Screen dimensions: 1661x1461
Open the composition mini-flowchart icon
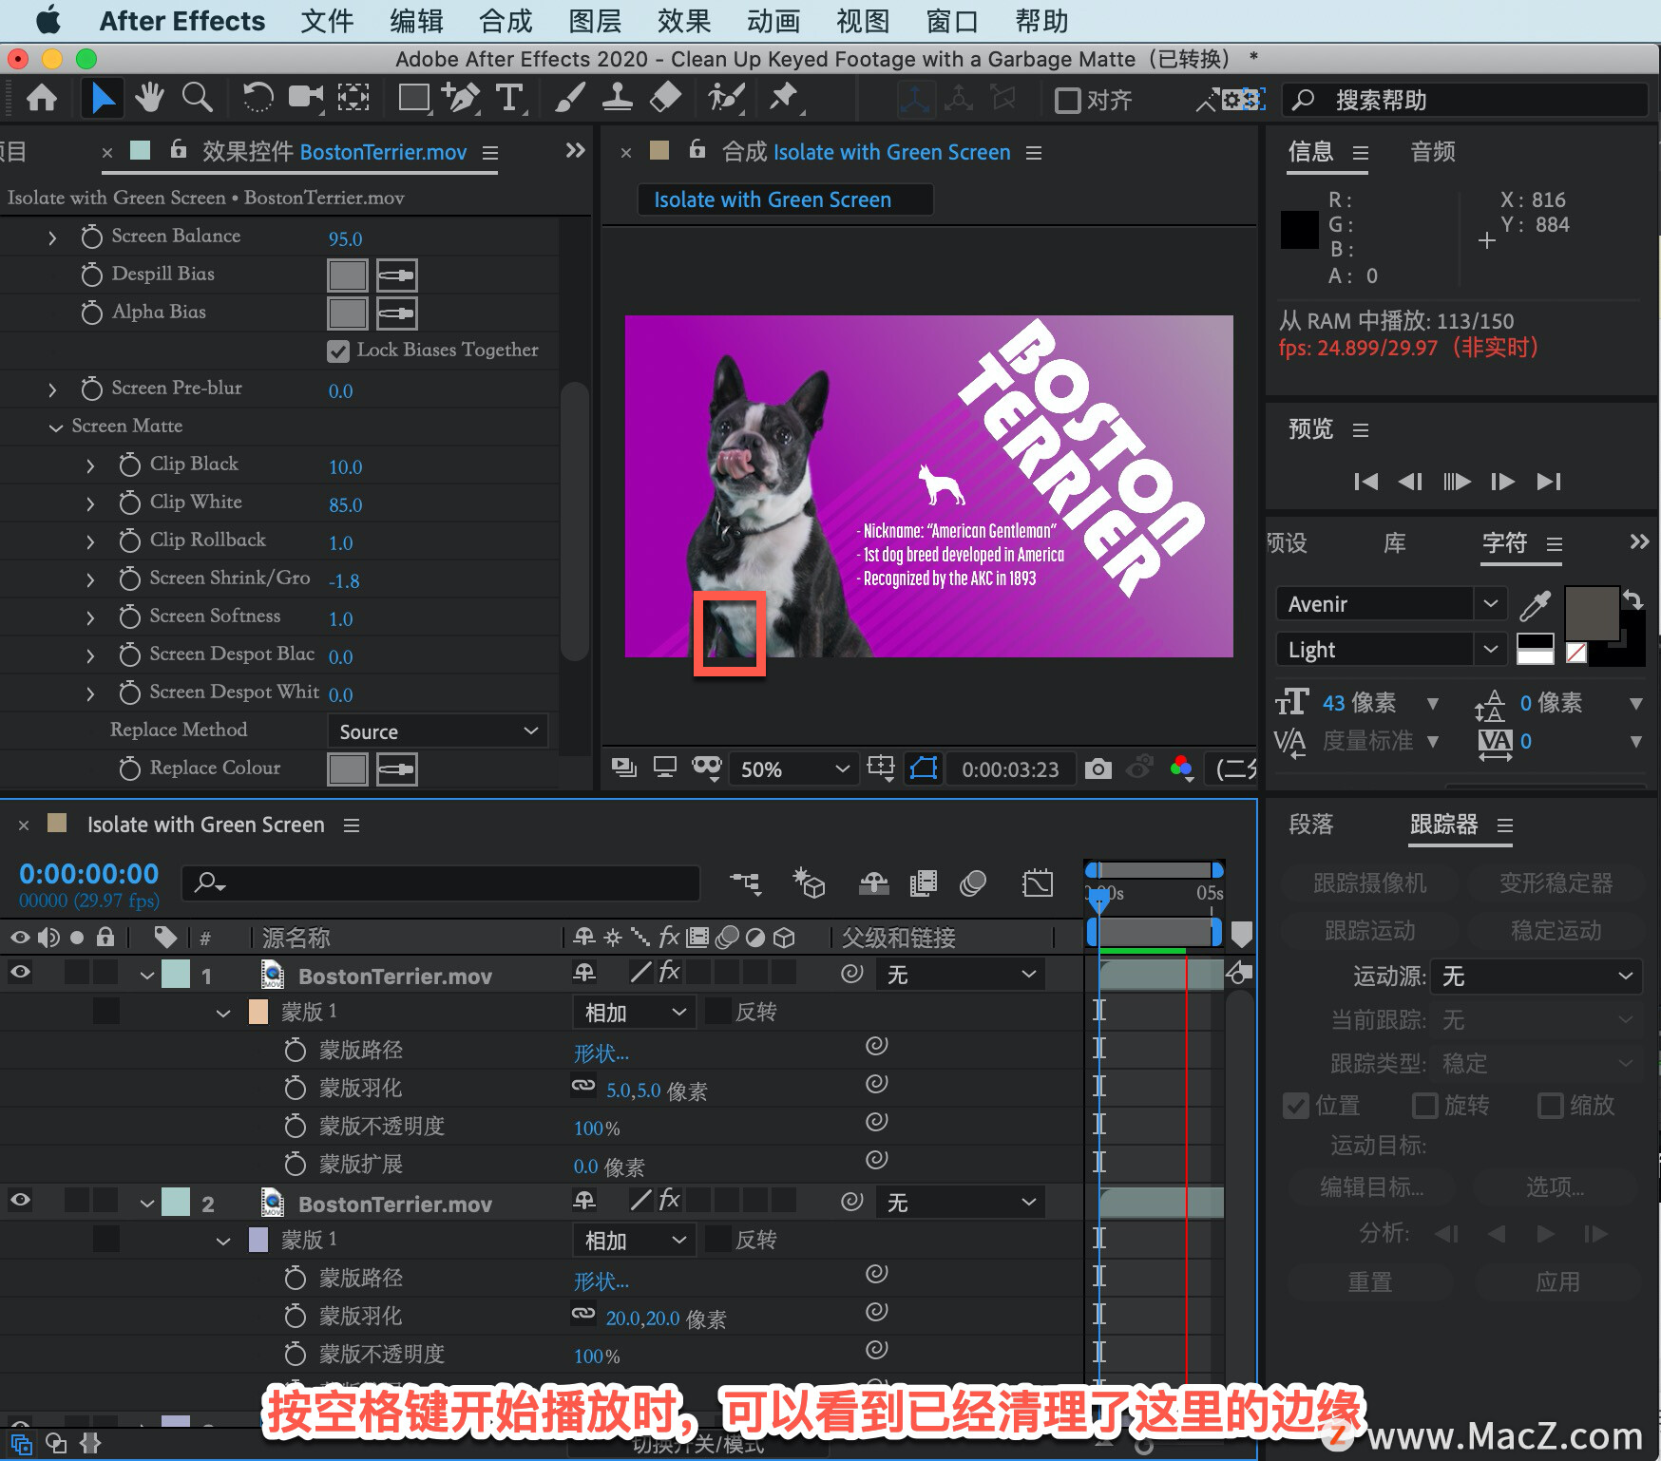pos(746,883)
